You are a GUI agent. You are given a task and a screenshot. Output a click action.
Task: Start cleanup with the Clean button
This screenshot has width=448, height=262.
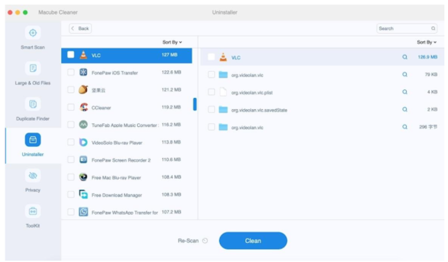253,240
